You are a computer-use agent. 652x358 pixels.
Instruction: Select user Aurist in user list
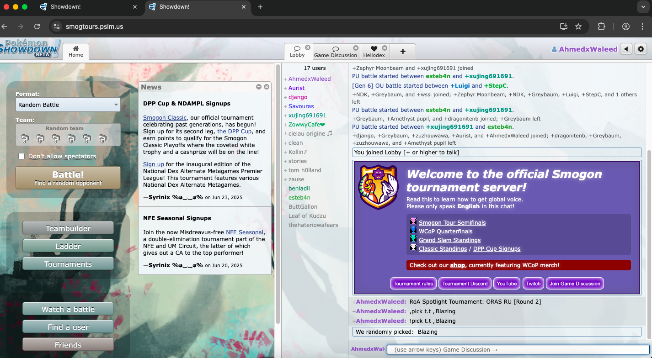pyautogui.click(x=296, y=88)
